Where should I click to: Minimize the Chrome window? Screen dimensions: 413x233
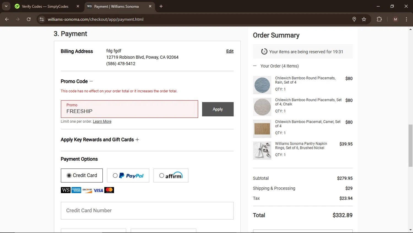pos(378,6)
